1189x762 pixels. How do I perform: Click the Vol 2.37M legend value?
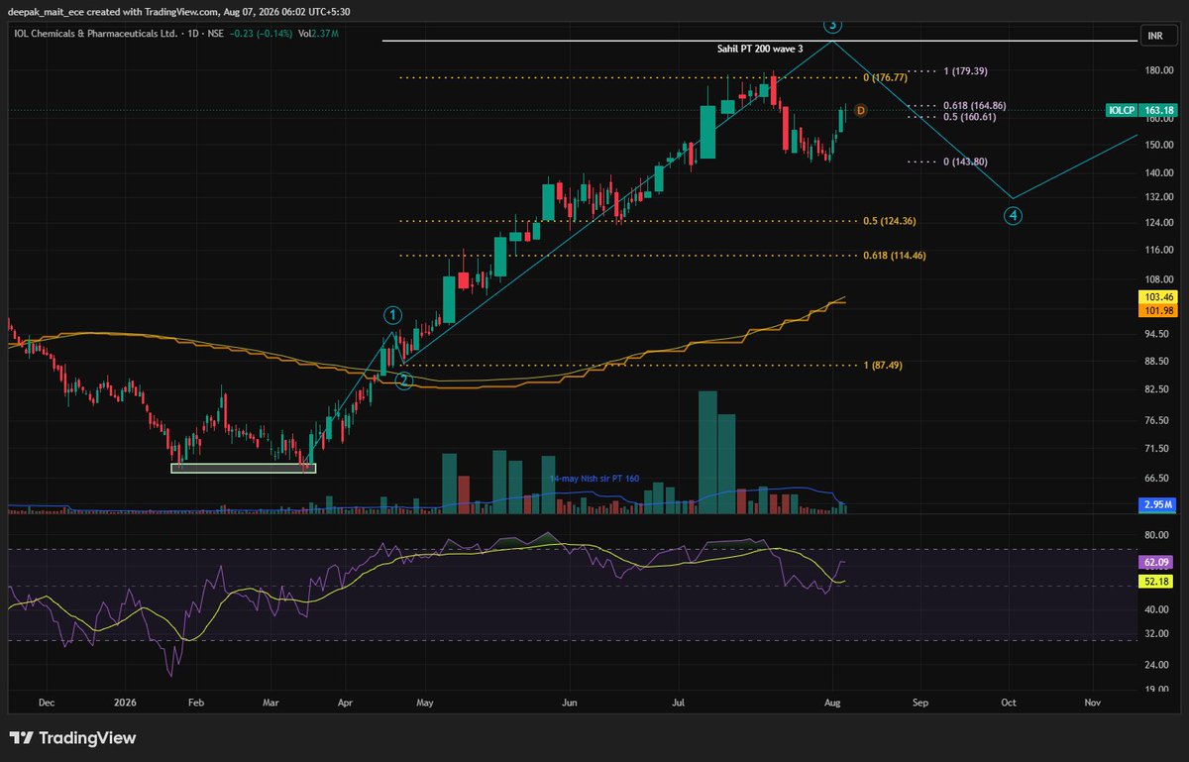click(x=319, y=33)
